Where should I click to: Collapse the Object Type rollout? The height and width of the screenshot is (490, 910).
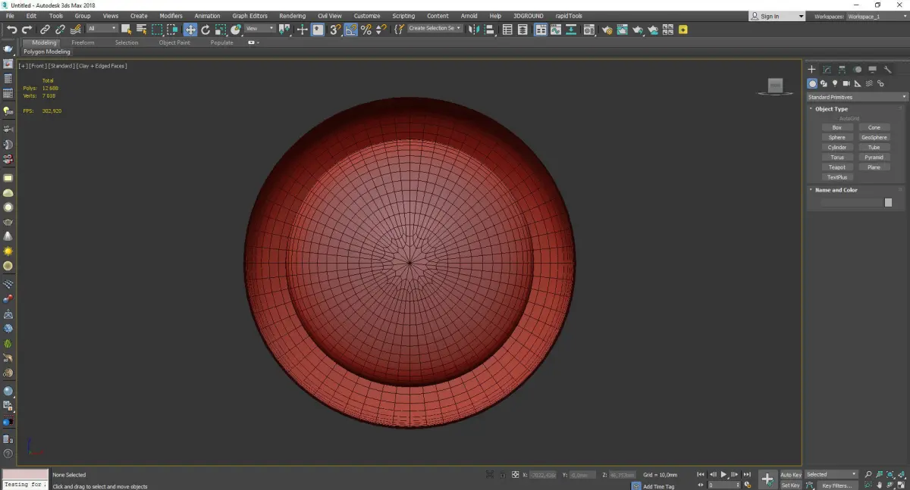pyautogui.click(x=831, y=109)
